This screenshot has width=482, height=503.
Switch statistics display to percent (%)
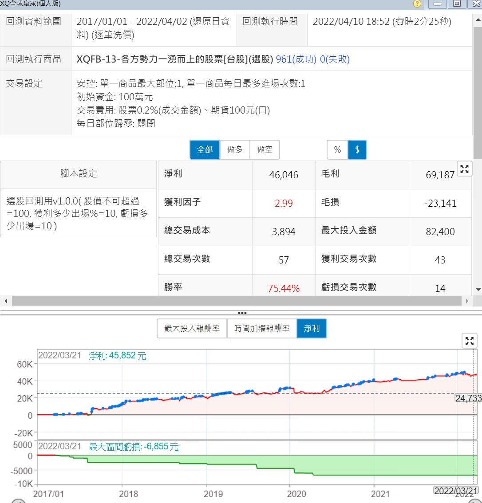tap(337, 150)
